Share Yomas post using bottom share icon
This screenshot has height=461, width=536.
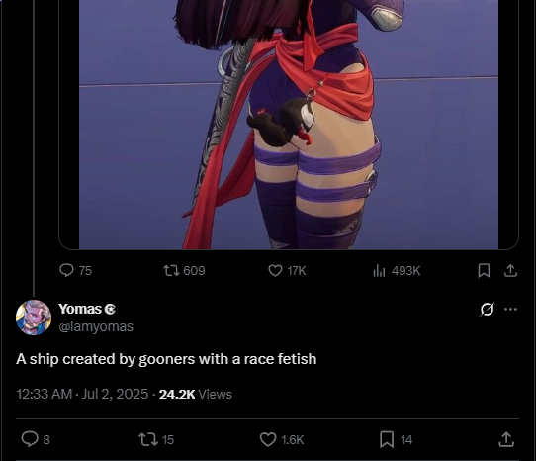click(506, 439)
